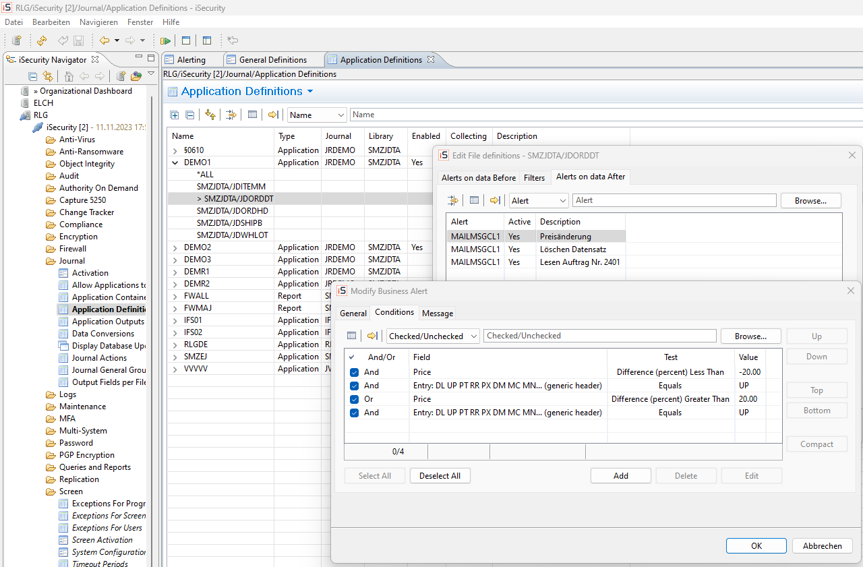
Task: Click OK in Modify Business Alert dialog
Action: [x=756, y=546]
